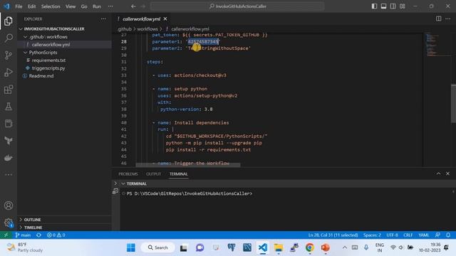Close the callerworkflow.yml editor tab
The height and width of the screenshot is (256, 456).
[x=165, y=19]
